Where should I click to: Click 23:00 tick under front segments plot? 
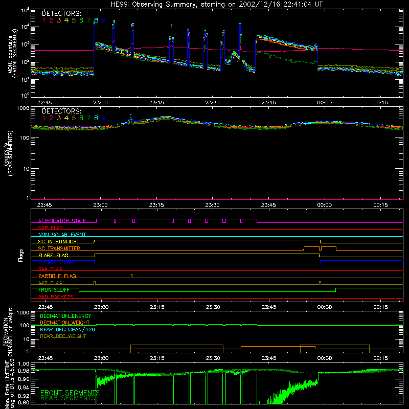pyautogui.click(x=100, y=103)
